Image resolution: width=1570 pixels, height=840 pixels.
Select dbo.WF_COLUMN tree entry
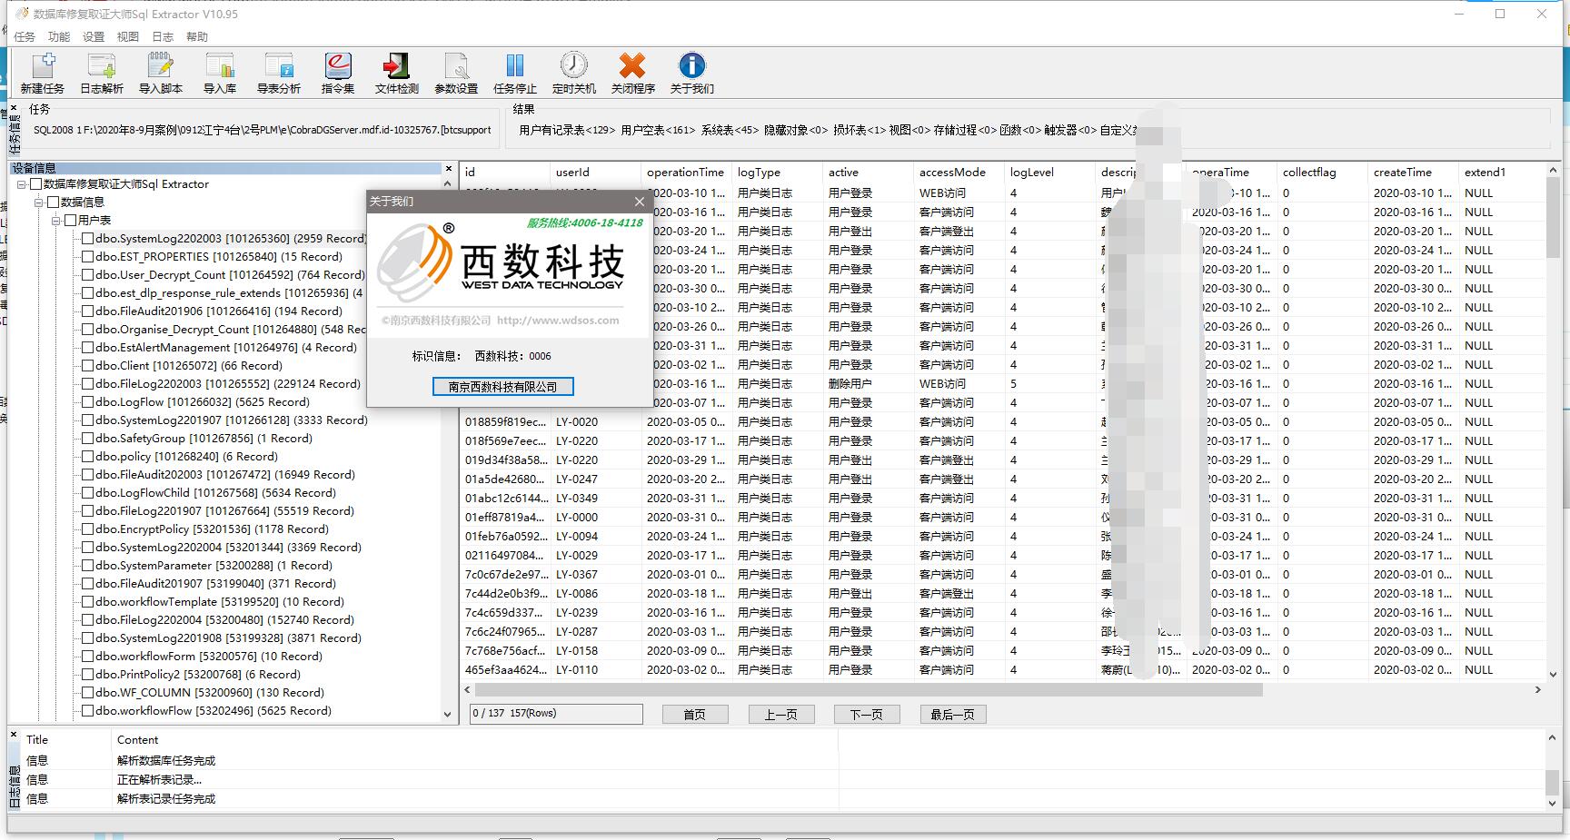coord(210,693)
